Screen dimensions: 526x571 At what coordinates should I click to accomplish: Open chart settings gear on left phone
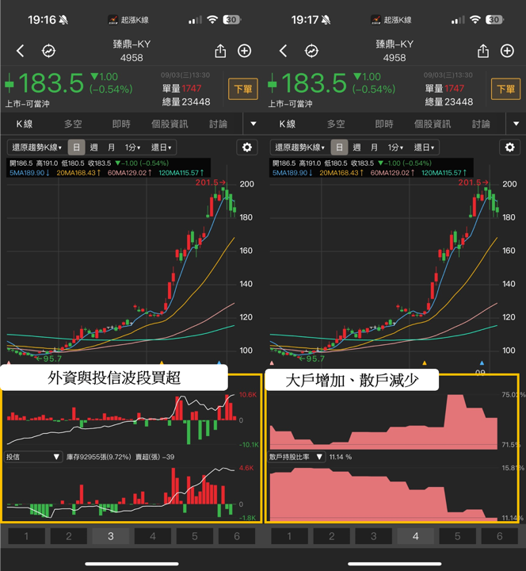point(247,148)
